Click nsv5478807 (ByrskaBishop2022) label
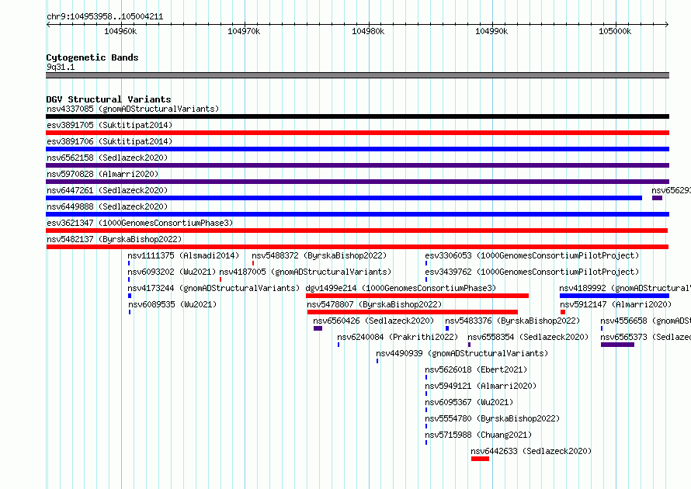The width and height of the screenshot is (691, 489). pyautogui.click(x=374, y=304)
